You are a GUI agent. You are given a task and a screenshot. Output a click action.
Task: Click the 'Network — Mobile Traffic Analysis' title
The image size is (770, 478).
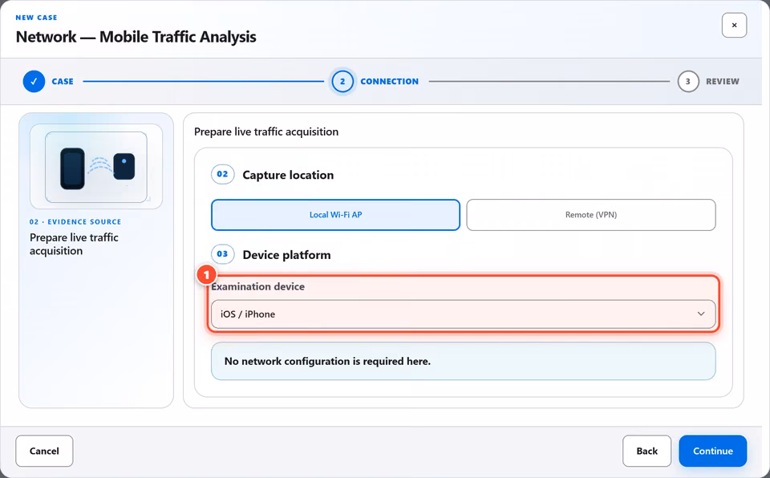pyautogui.click(x=136, y=37)
